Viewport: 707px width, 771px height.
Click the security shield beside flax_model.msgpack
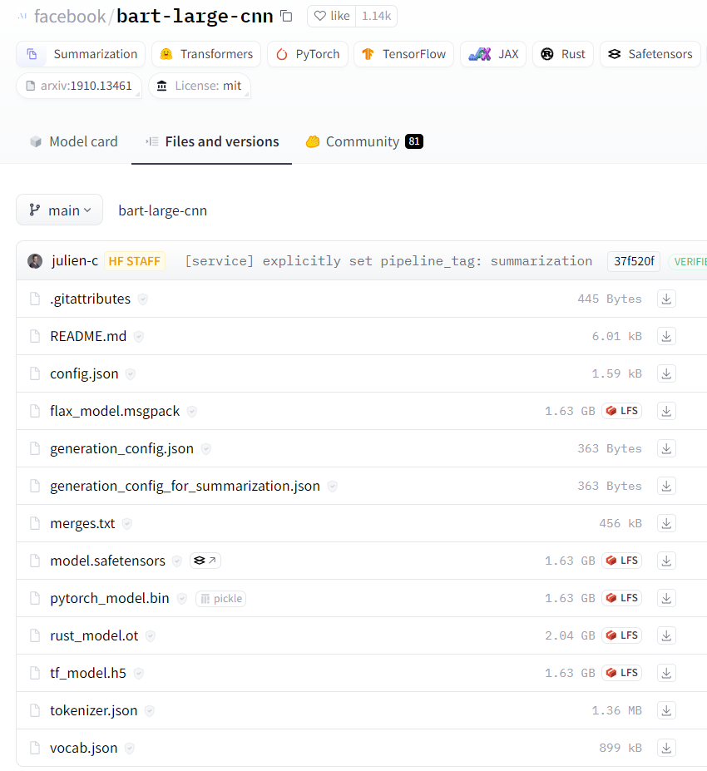[192, 411]
